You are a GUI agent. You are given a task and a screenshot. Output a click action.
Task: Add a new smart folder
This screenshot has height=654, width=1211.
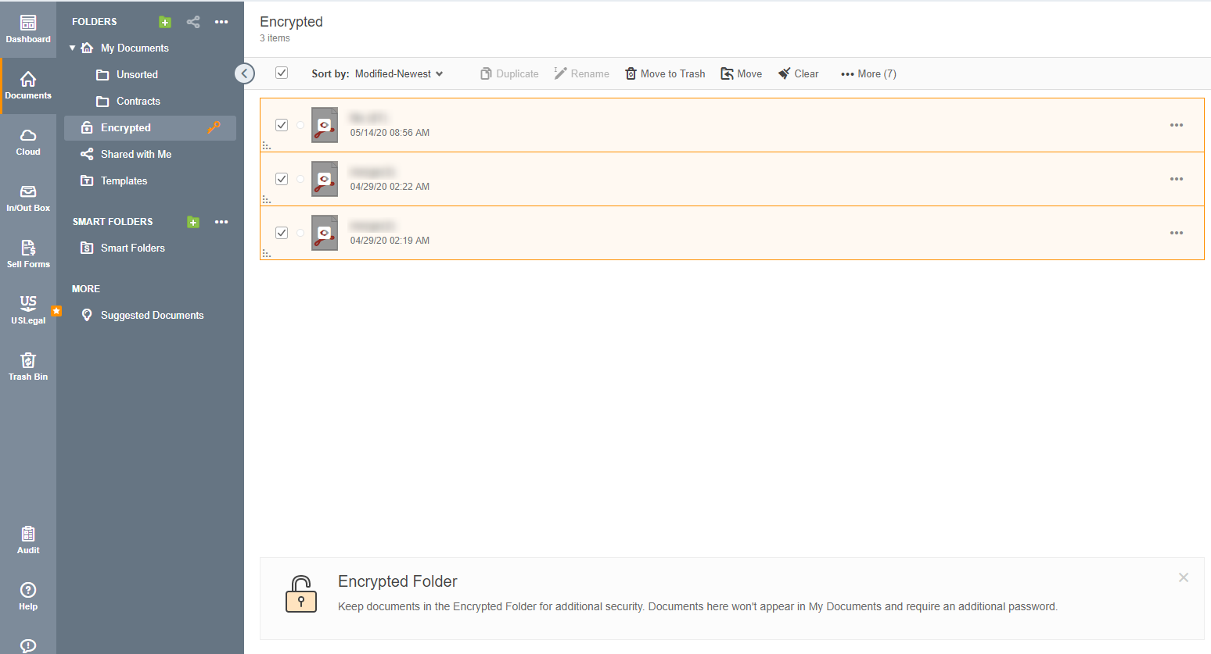(193, 222)
